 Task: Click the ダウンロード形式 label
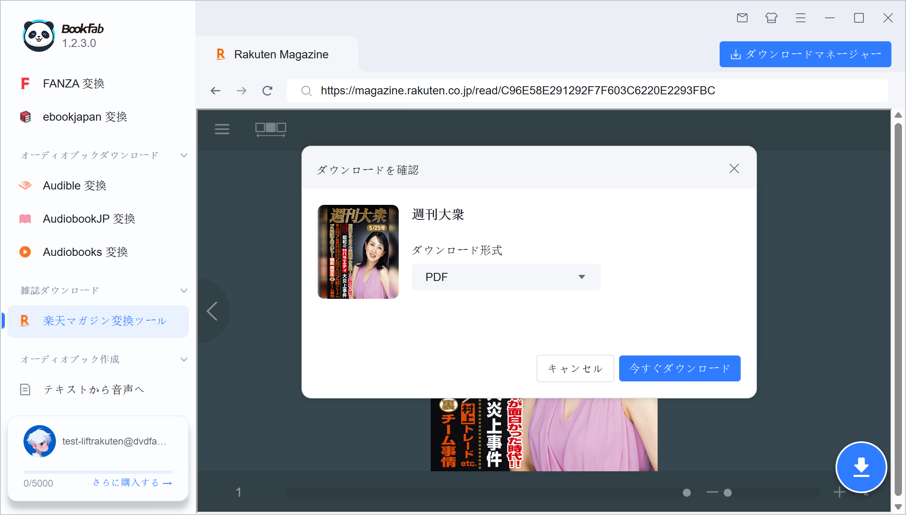[x=457, y=251]
